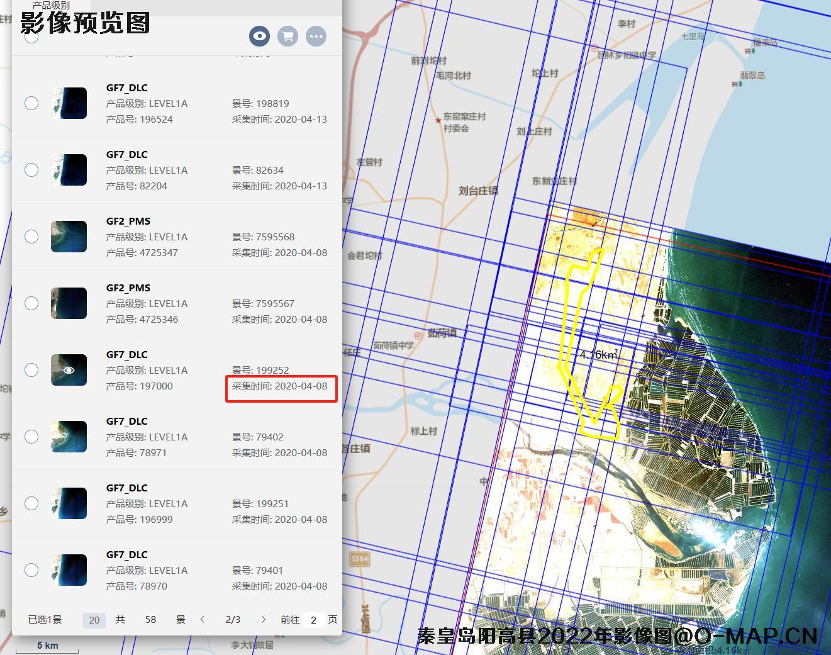Select radio for GF2_PMS product 4725347

31,237
